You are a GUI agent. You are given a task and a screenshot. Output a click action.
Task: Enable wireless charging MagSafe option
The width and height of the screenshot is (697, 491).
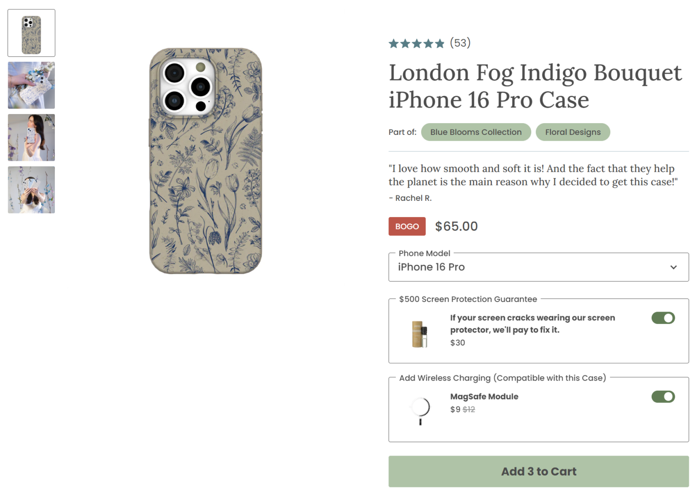click(663, 397)
